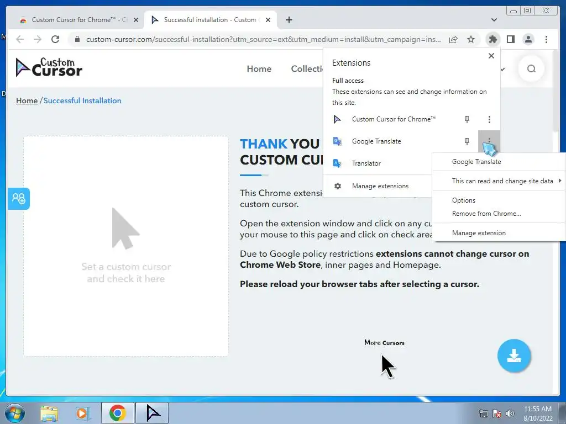Click the Home breadcrumb link
The height and width of the screenshot is (424, 566).
pos(27,100)
